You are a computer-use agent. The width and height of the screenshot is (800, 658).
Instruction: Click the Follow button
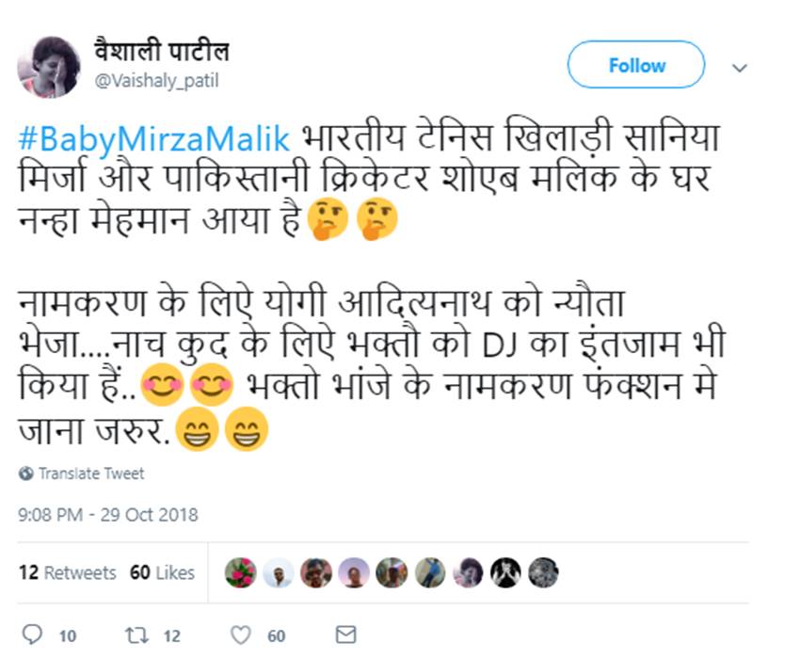636,65
